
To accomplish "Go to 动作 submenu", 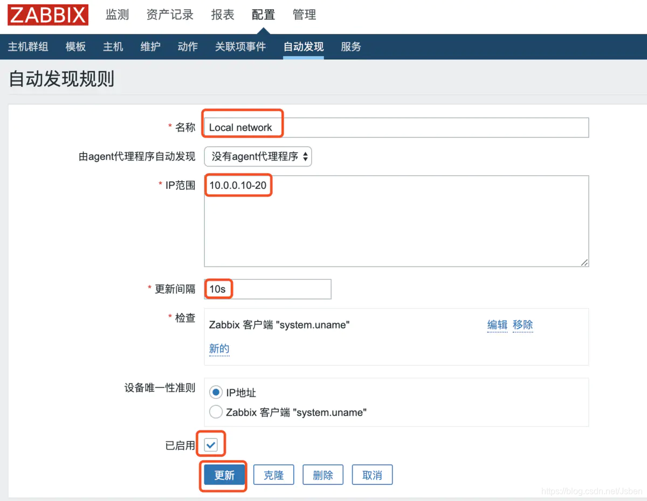I will point(188,47).
